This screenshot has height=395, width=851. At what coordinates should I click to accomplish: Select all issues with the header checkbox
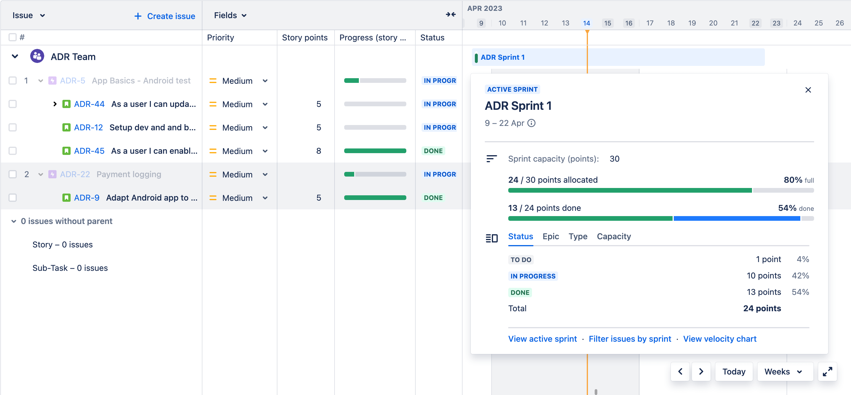[13, 37]
